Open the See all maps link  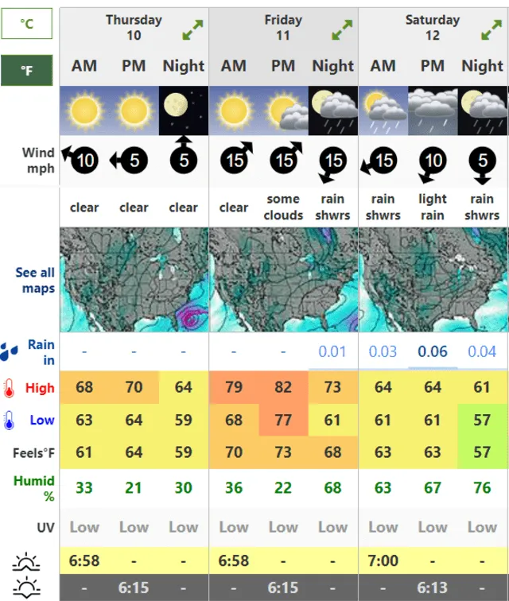click(35, 280)
